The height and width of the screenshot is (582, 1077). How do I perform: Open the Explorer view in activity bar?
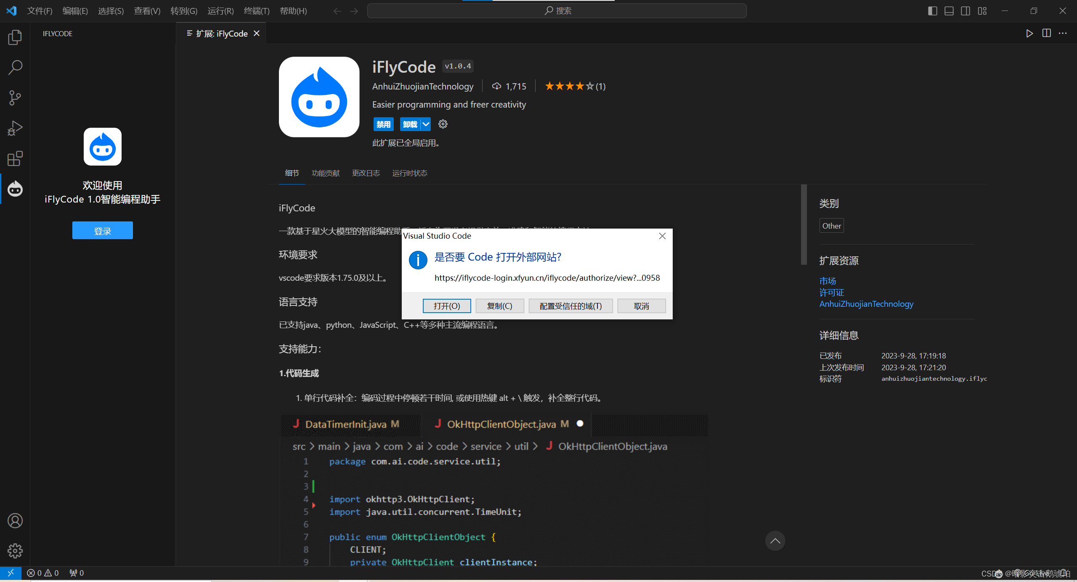[x=15, y=37]
